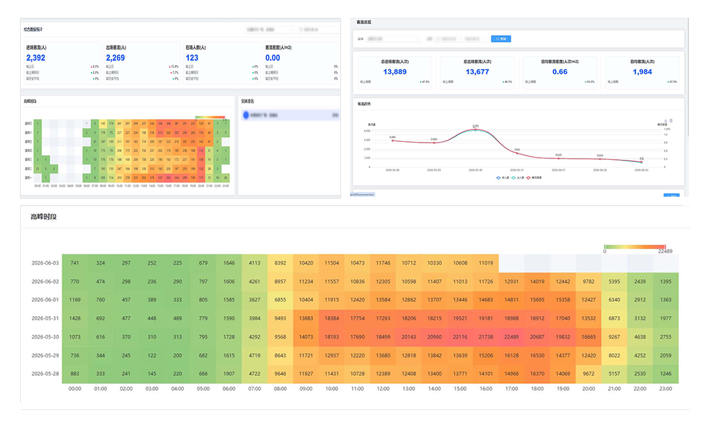702x421 pixels.
Task: Select the first row in 实体排名 list
Action: [x=290, y=115]
